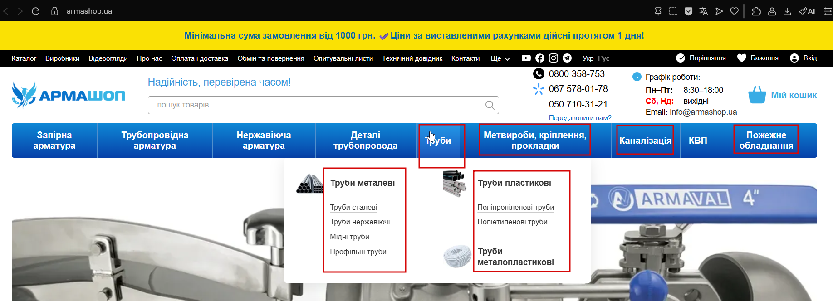This screenshot has width=833, height=301.
Task: Open Каналізація category
Action: (645, 141)
